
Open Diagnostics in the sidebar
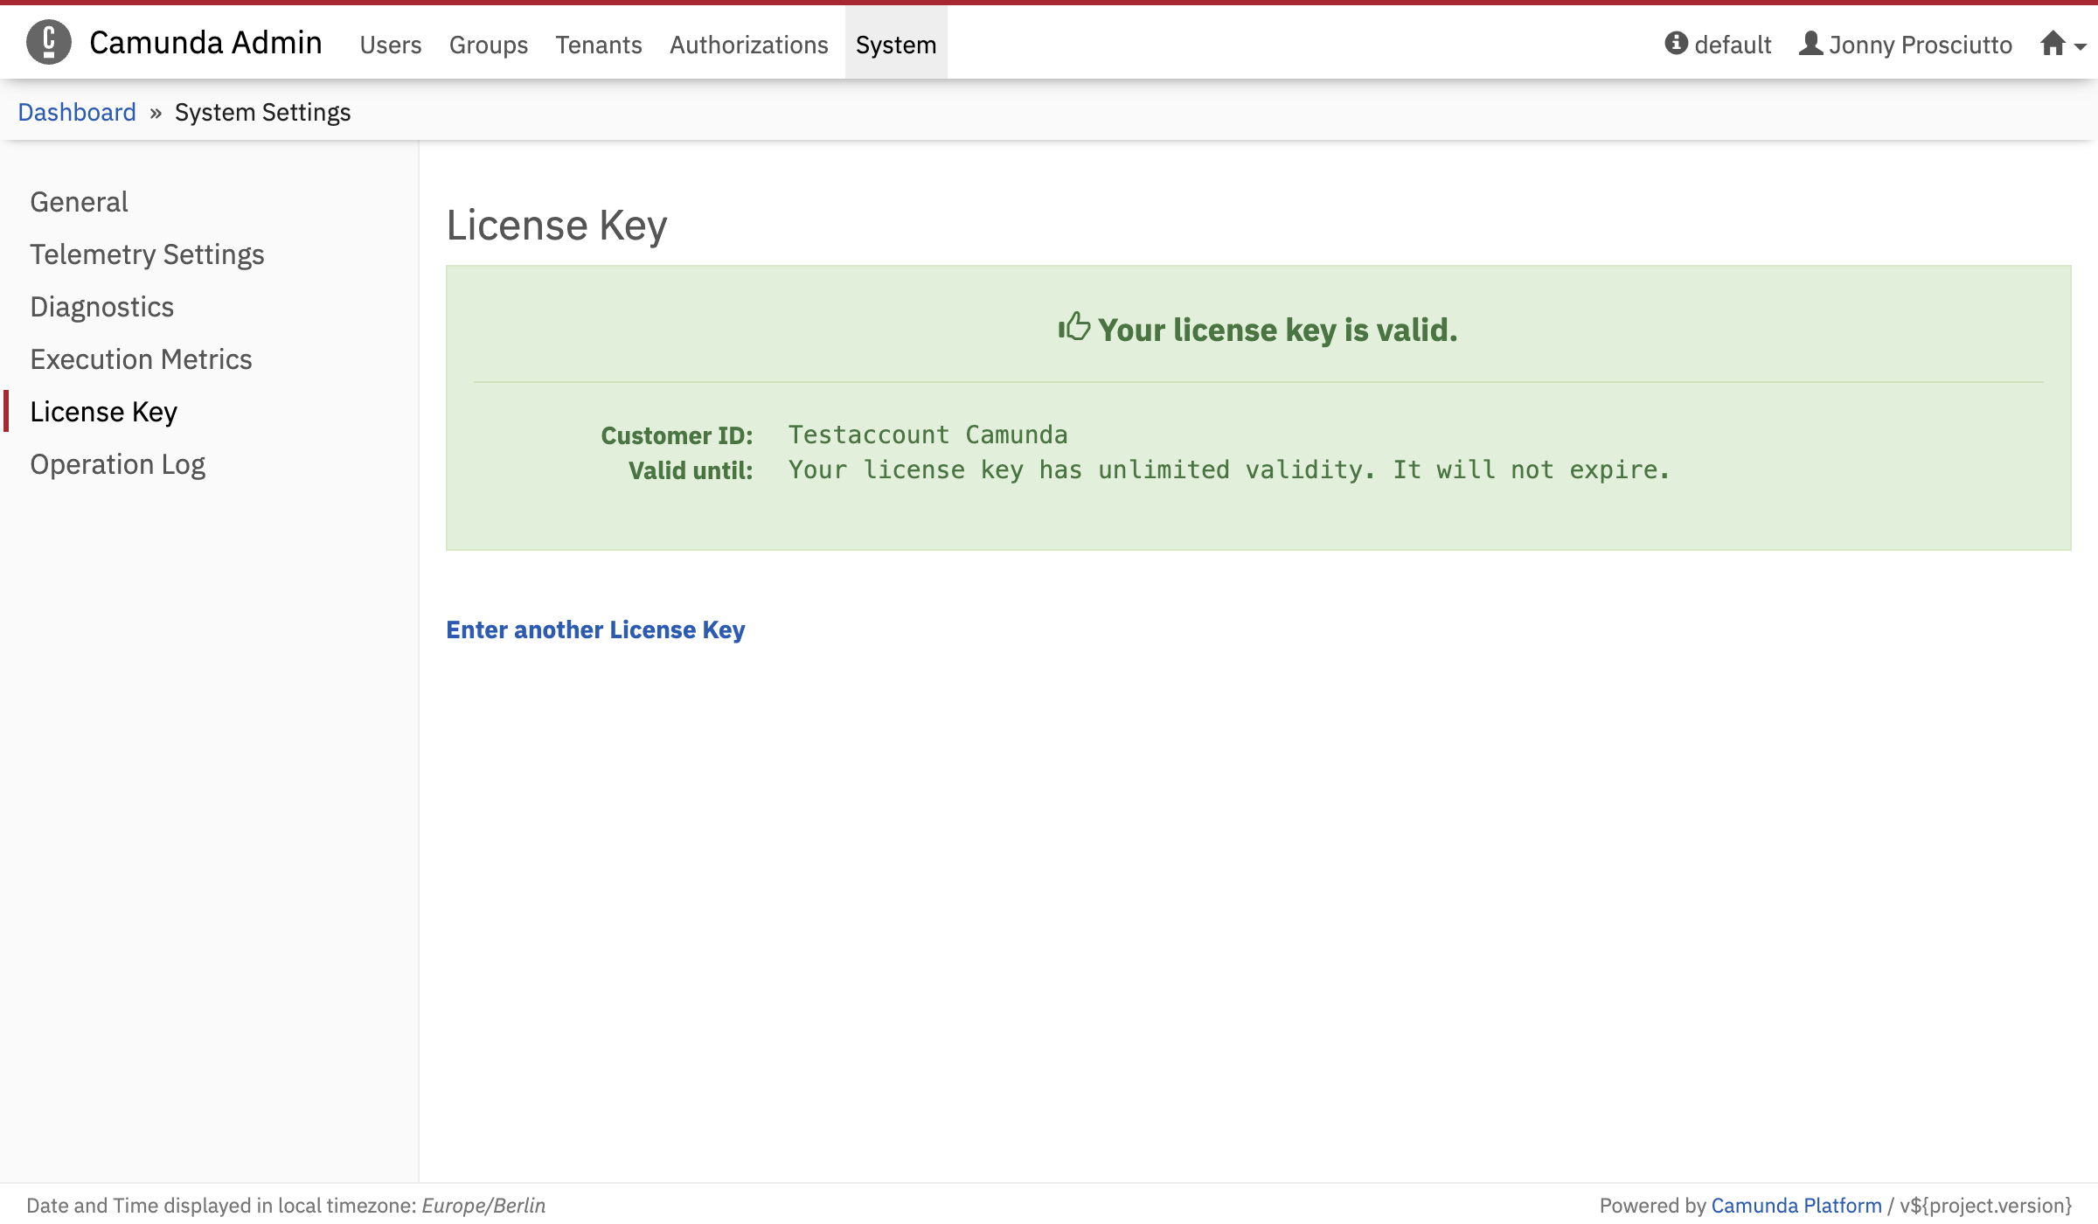(102, 307)
